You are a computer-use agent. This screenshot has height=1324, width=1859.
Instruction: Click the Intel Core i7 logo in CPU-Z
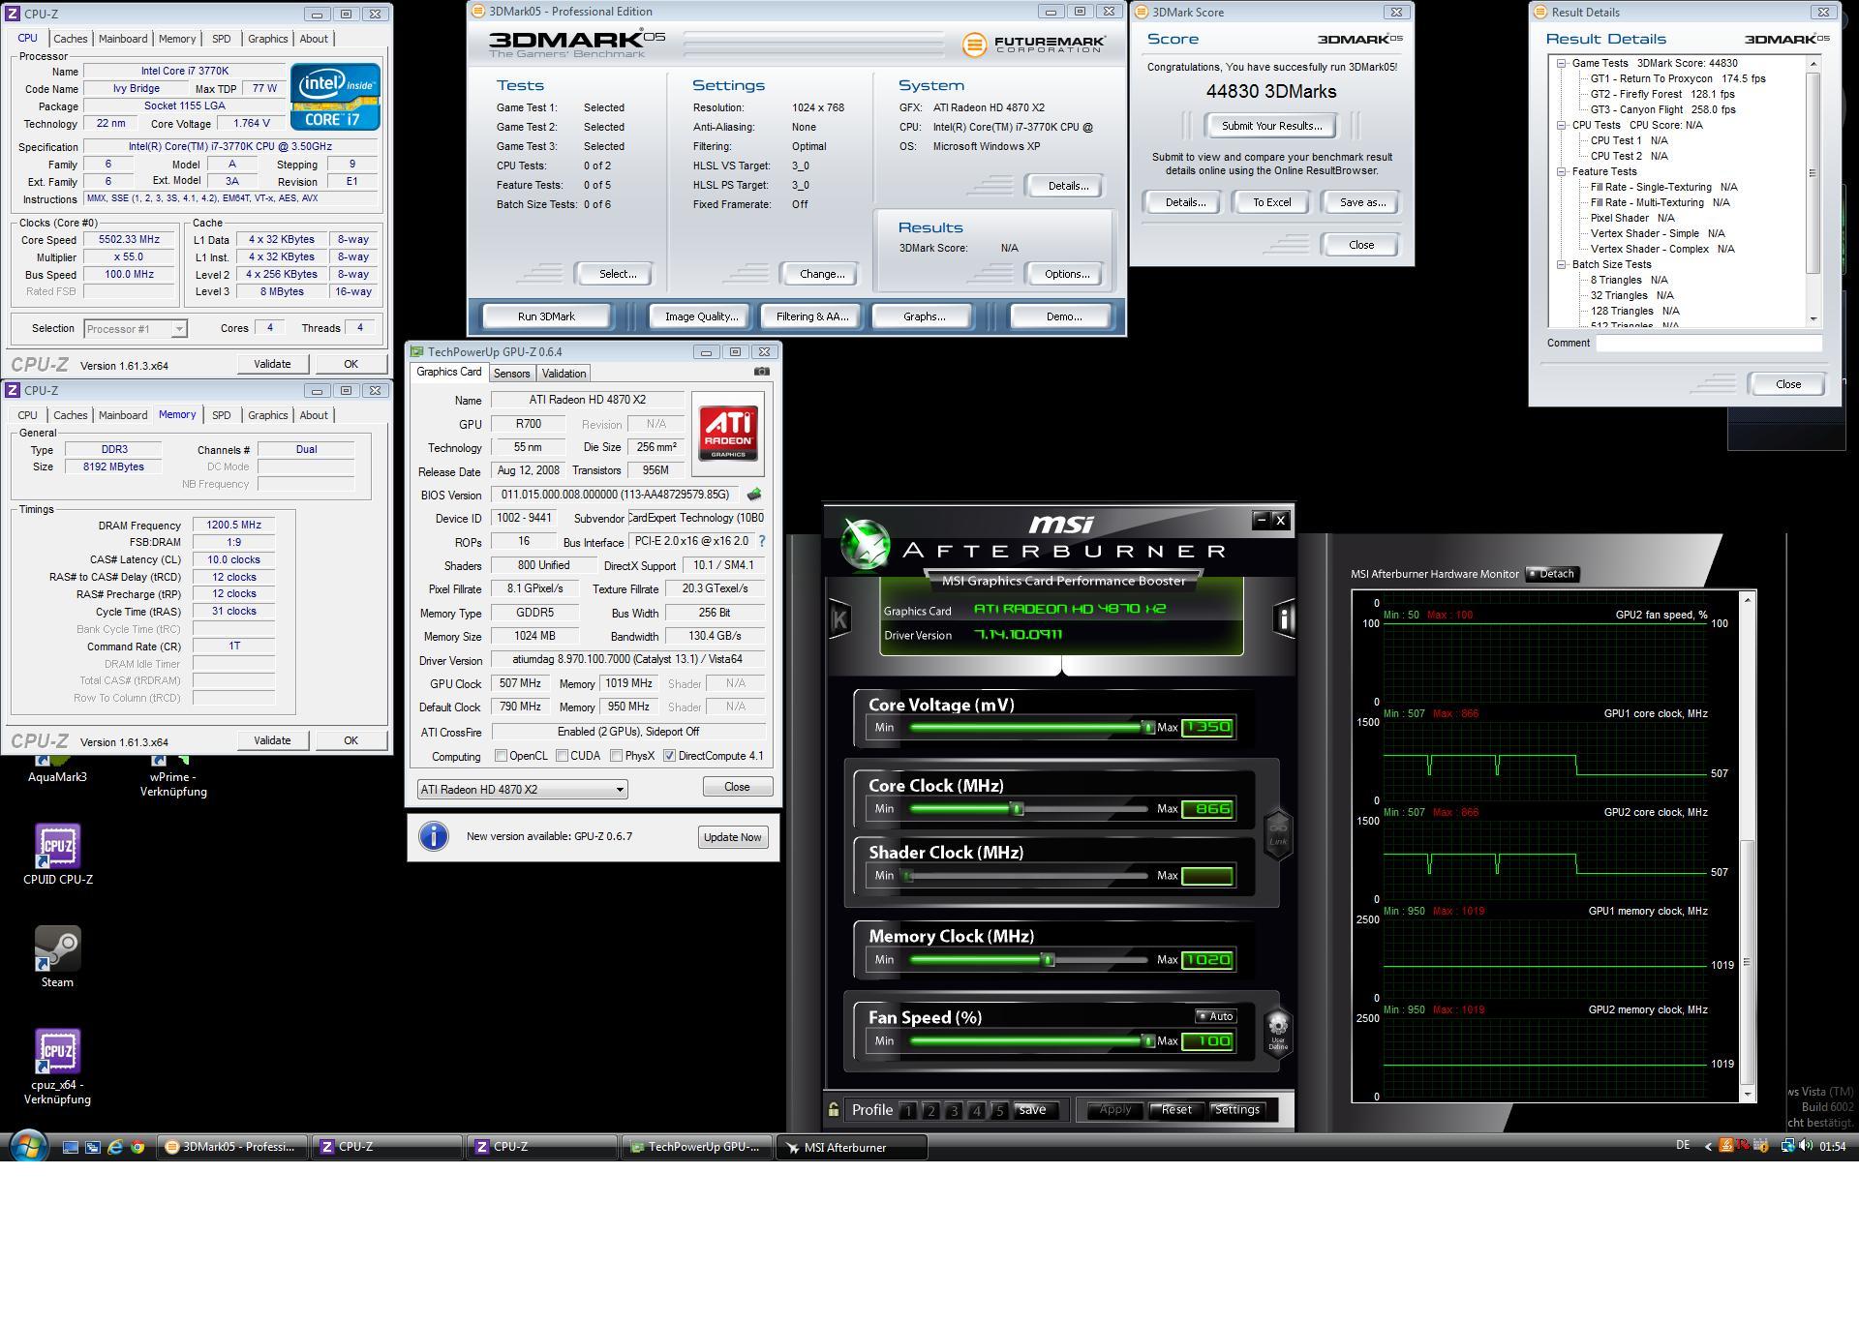pos(335,97)
